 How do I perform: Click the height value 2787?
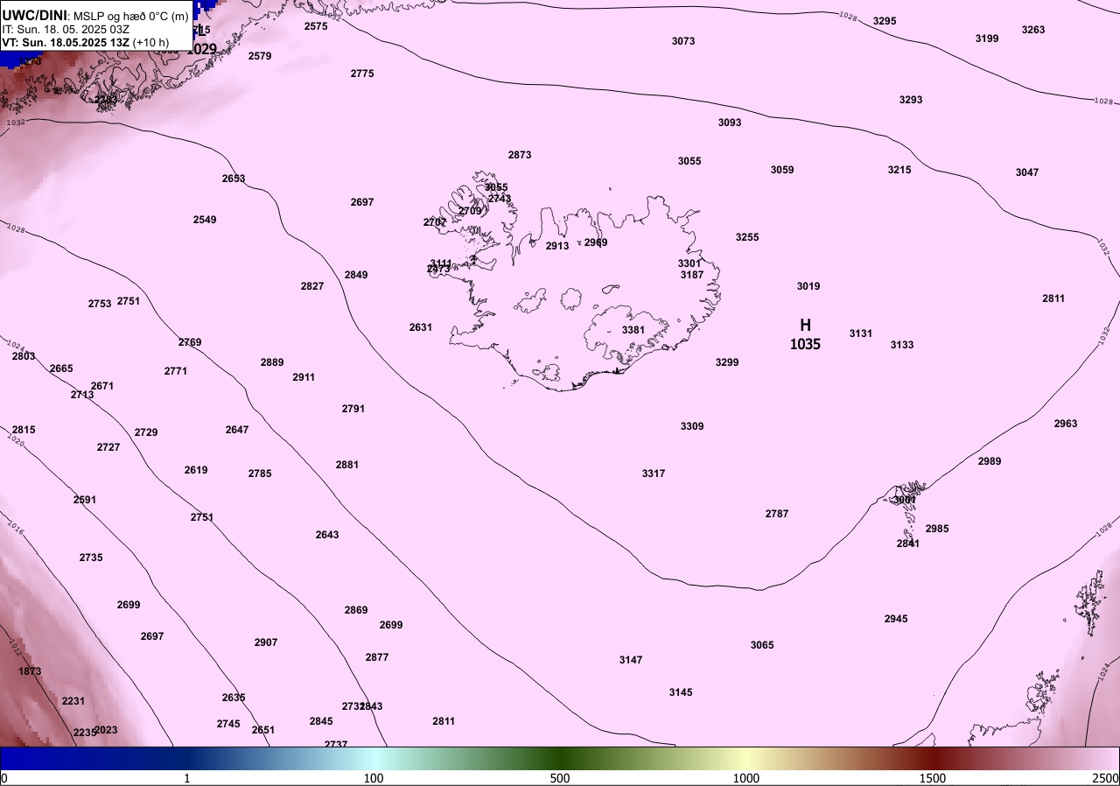click(777, 514)
